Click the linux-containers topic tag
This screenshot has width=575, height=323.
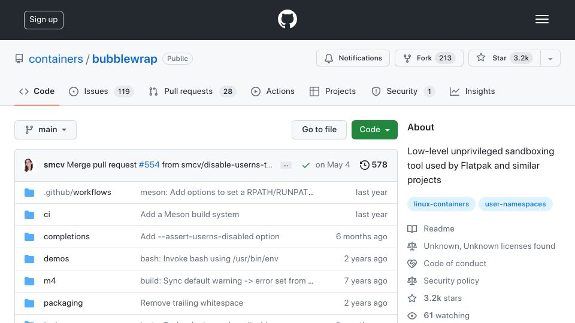click(x=441, y=204)
